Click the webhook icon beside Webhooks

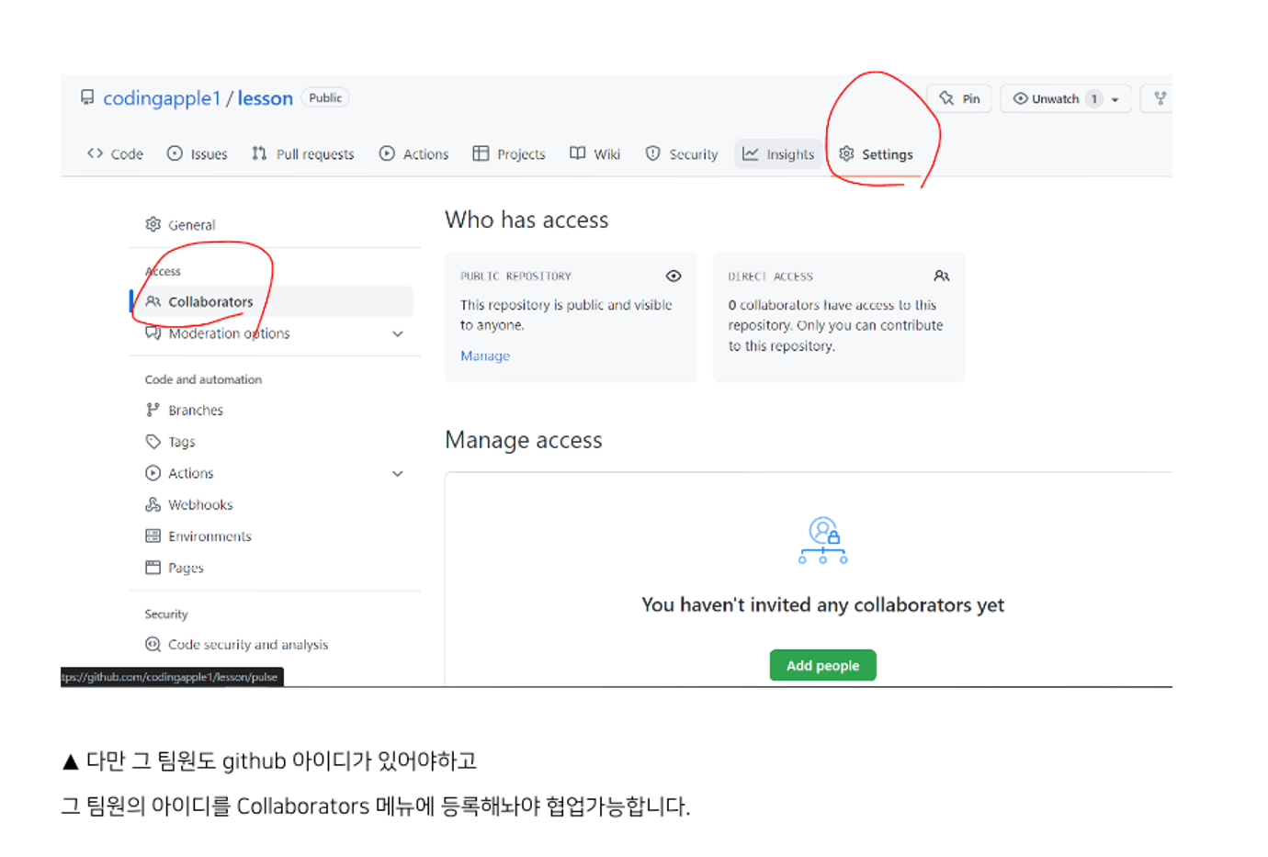click(x=153, y=505)
